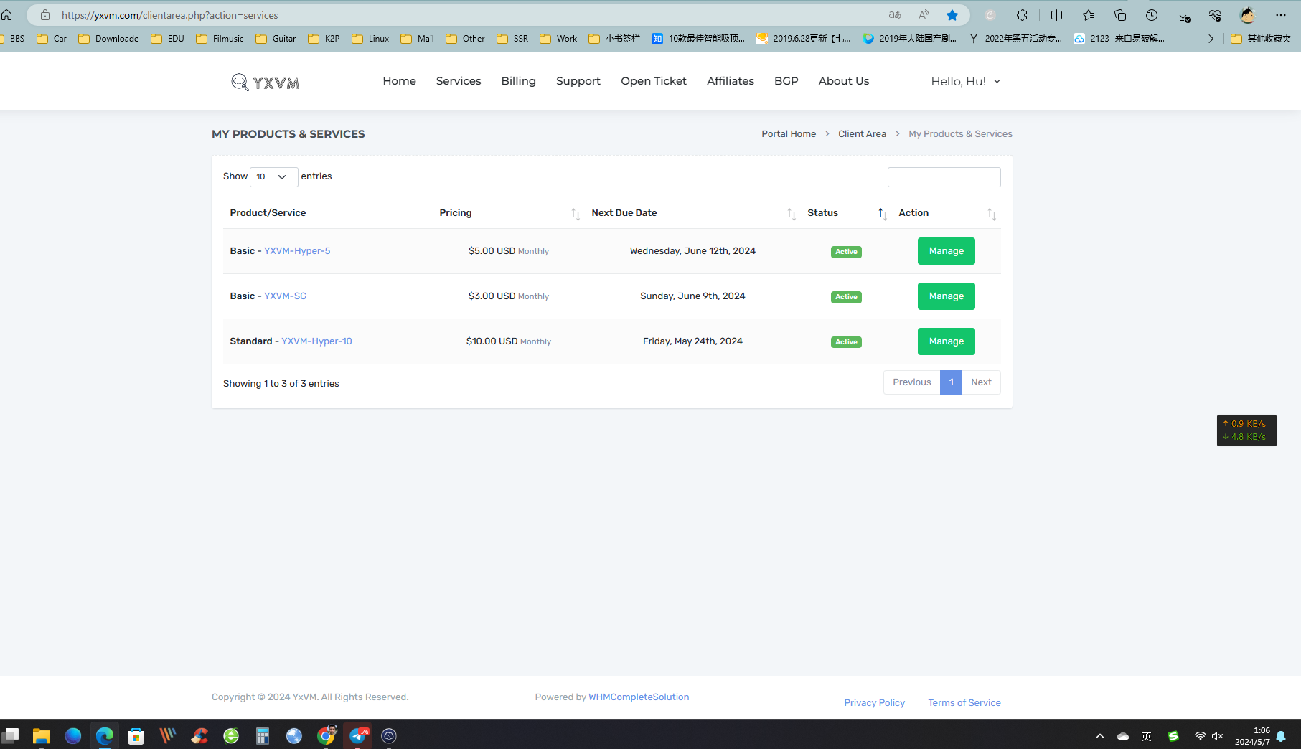
Task: Open split screen browser icon
Action: tap(1056, 15)
